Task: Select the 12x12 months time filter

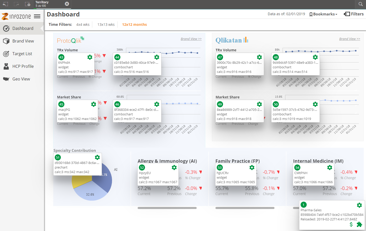Action: click(134, 25)
